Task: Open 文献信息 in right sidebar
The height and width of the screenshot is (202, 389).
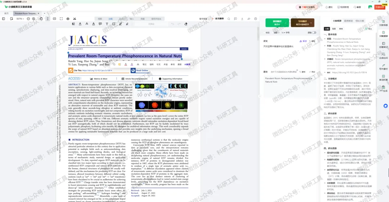Action: [383, 23]
